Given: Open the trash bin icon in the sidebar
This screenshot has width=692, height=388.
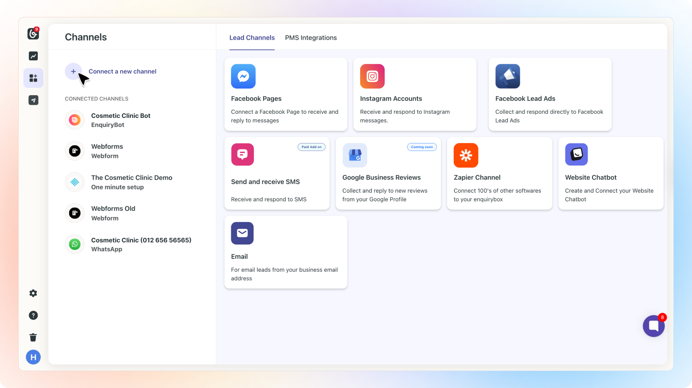Looking at the screenshot, I should (x=33, y=338).
